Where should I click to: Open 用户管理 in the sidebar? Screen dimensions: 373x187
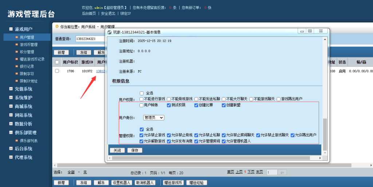[27, 37]
